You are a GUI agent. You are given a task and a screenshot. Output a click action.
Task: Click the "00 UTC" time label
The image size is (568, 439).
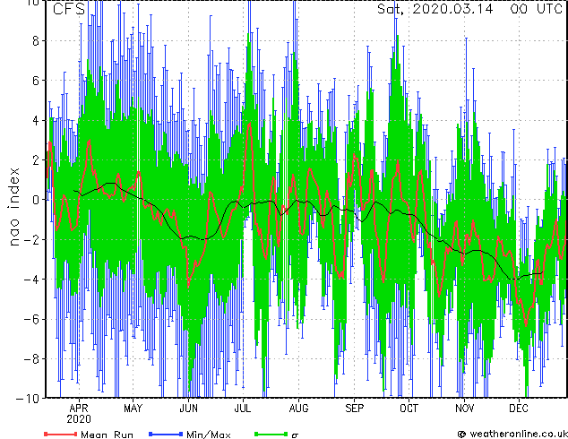coord(537,9)
